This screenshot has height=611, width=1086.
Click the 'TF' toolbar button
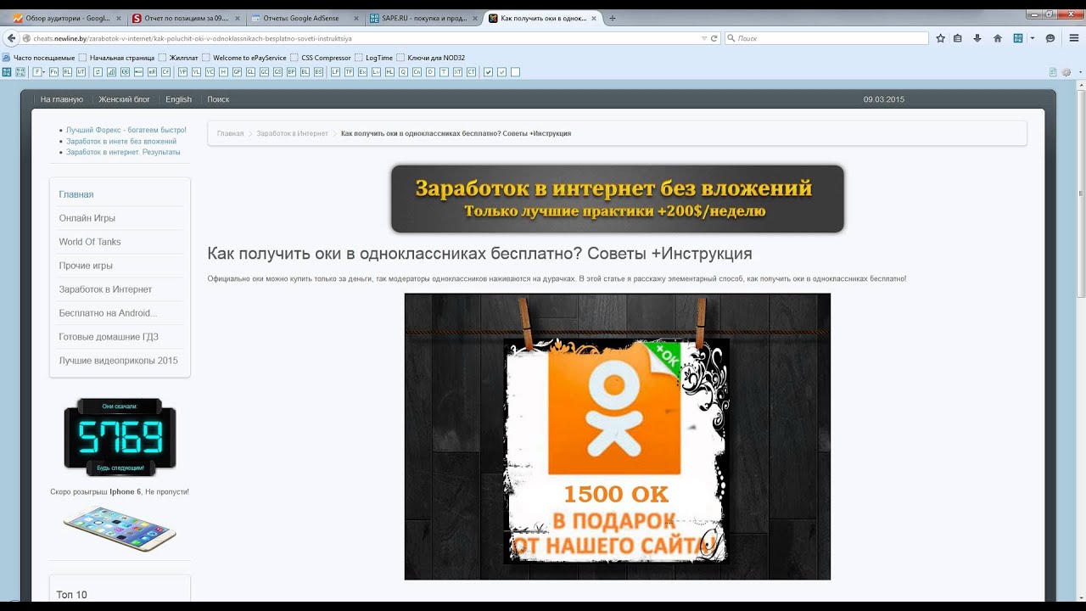pos(349,72)
